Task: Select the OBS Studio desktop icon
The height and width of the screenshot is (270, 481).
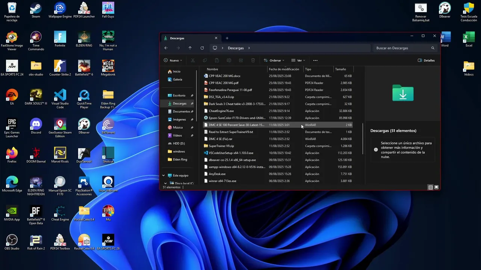Action: click(x=12, y=242)
